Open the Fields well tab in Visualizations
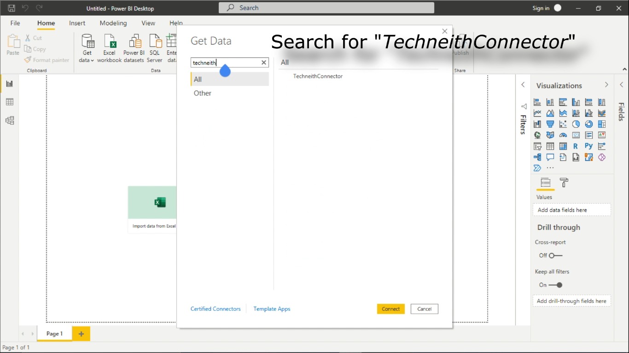The width and height of the screenshot is (629, 353). [x=546, y=182]
